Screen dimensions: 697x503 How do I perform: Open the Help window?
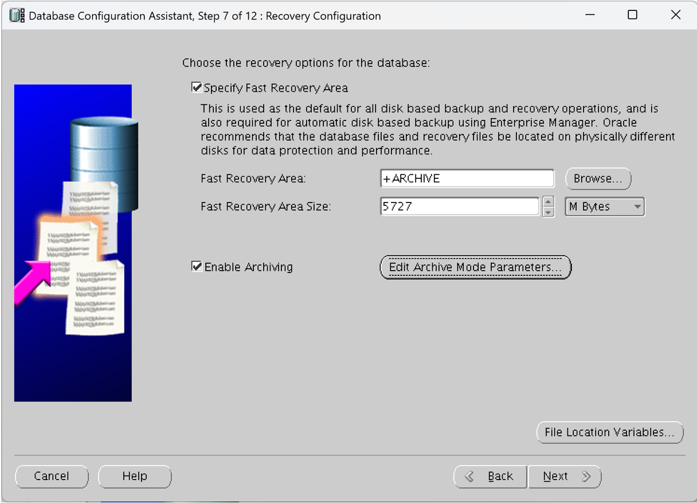tap(135, 476)
